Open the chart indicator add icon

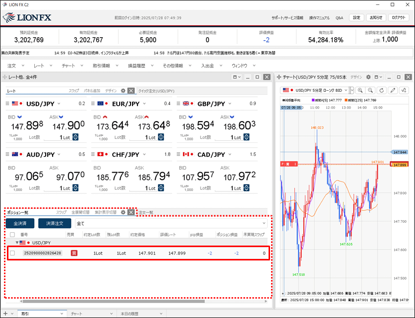point(404,90)
